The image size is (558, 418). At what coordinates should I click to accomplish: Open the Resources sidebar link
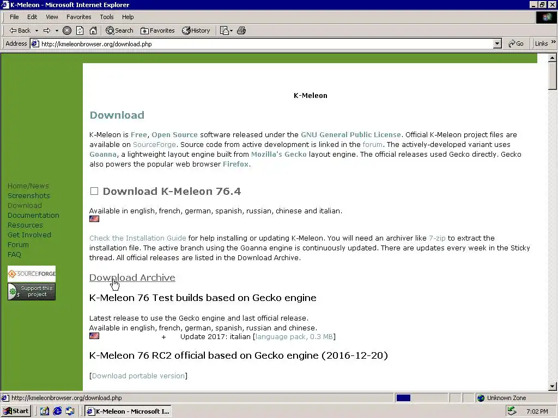click(x=25, y=225)
